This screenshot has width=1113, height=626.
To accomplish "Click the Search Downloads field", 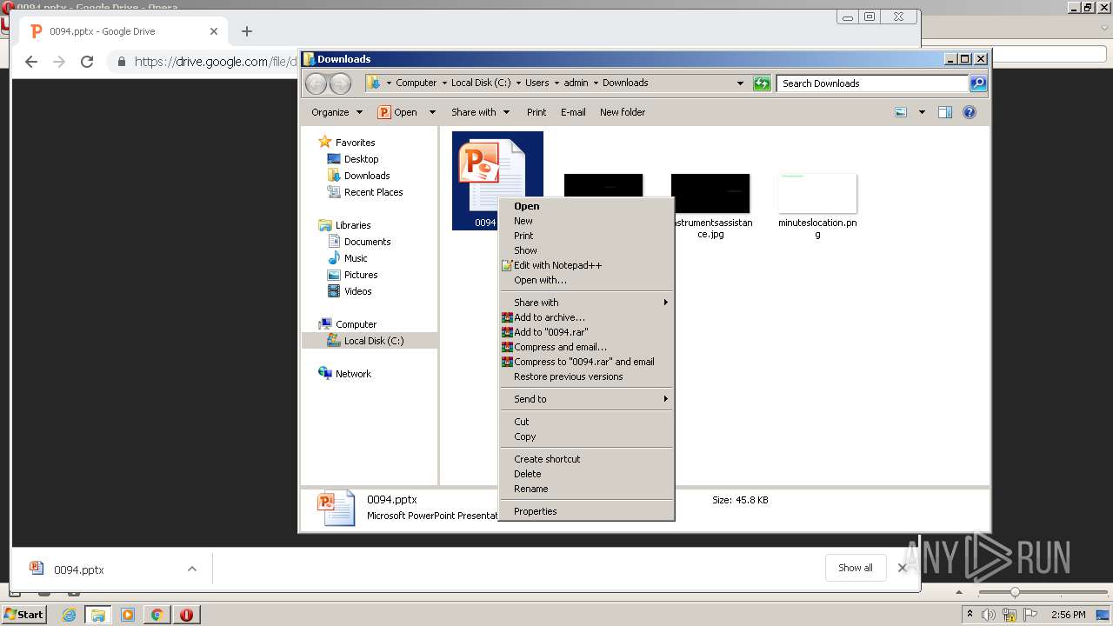I will (872, 83).
